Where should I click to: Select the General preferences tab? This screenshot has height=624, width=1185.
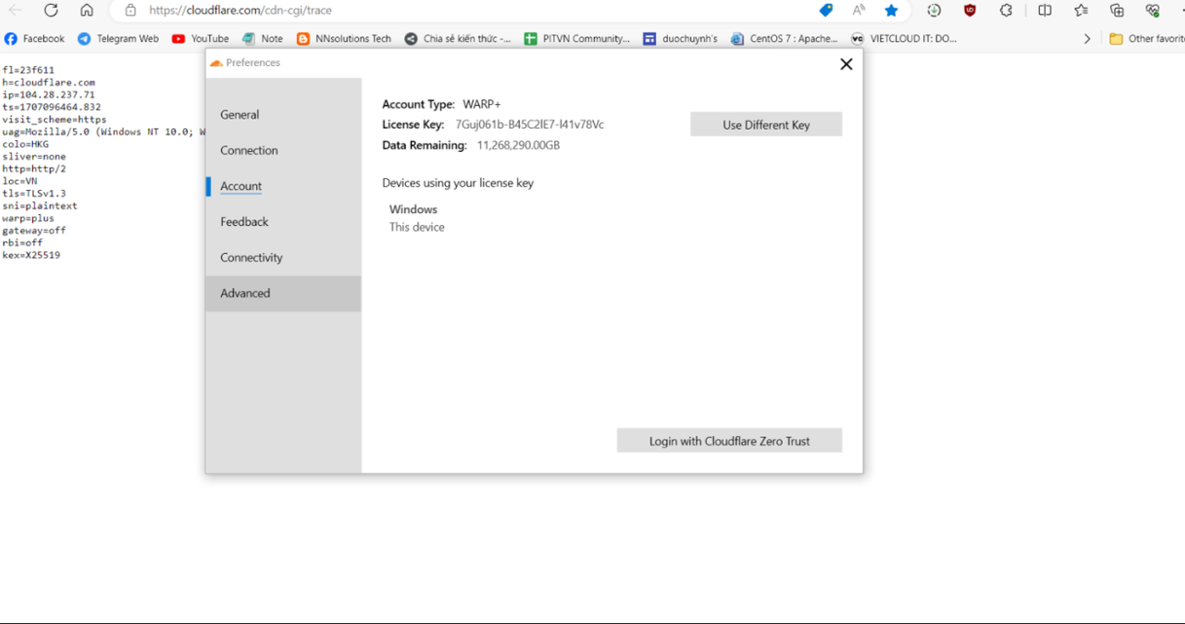[282, 115]
